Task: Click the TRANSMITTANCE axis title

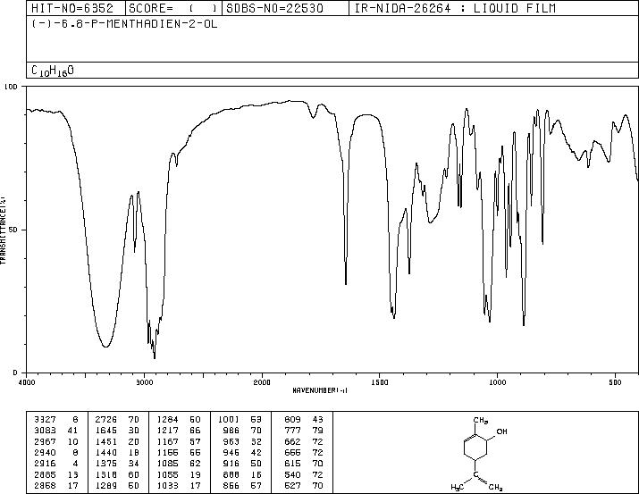Action: [x=3, y=230]
